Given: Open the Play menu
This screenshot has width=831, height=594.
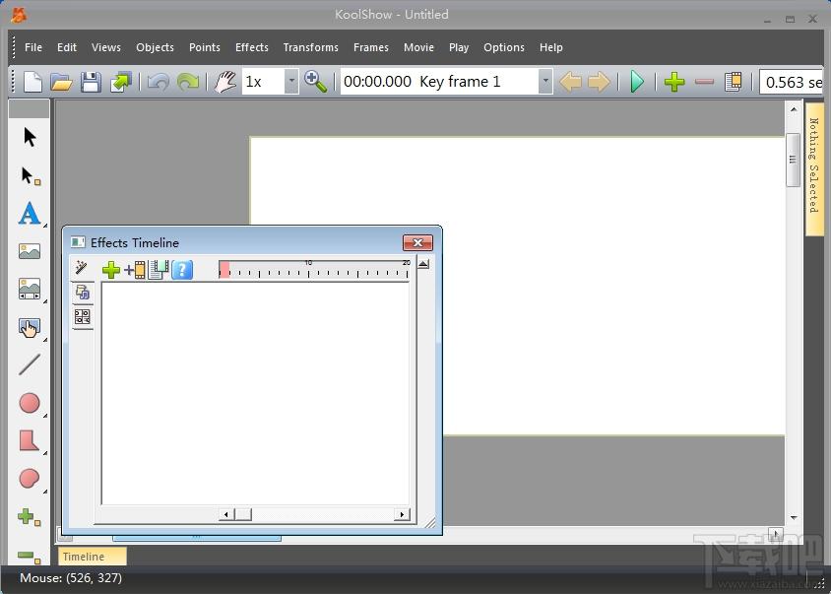Looking at the screenshot, I should point(459,47).
